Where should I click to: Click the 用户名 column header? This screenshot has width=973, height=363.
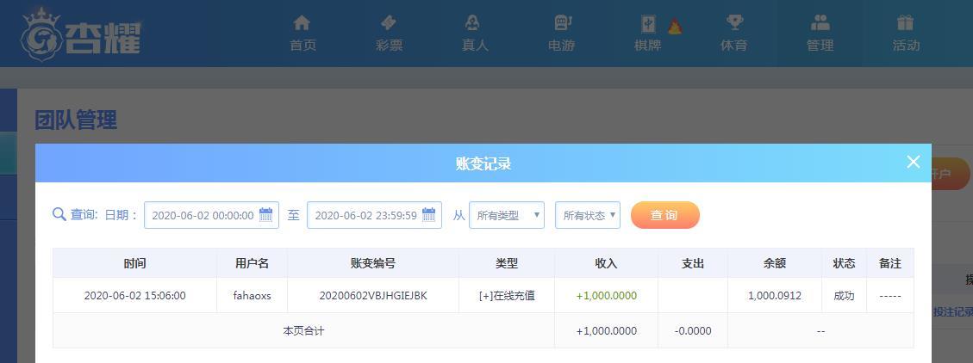point(252,263)
